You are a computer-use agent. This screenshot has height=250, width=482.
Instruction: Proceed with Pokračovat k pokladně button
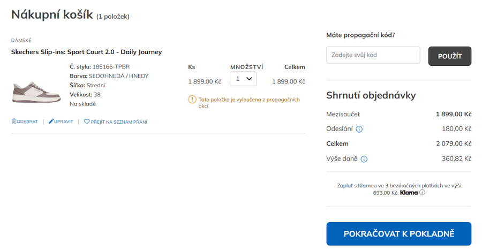[399, 234]
